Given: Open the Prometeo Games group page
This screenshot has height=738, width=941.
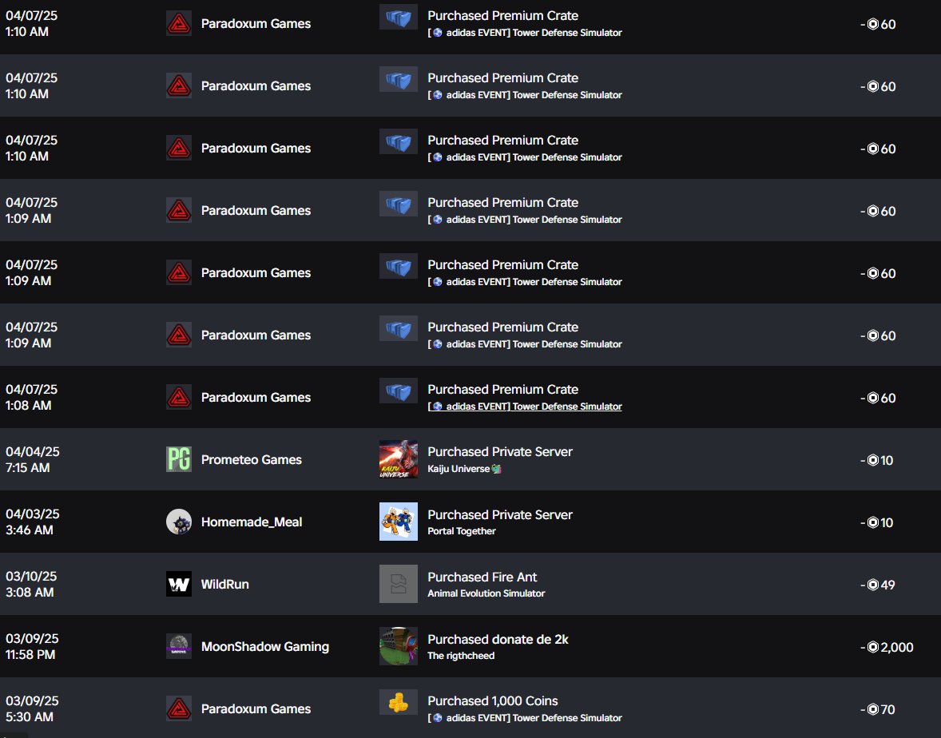Looking at the screenshot, I should click(252, 459).
